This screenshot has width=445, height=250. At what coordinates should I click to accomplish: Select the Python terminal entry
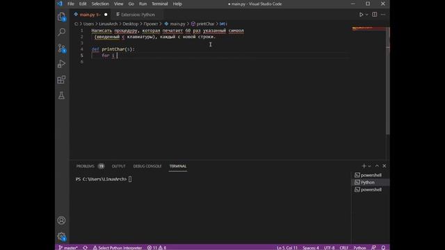pos(371,182)
